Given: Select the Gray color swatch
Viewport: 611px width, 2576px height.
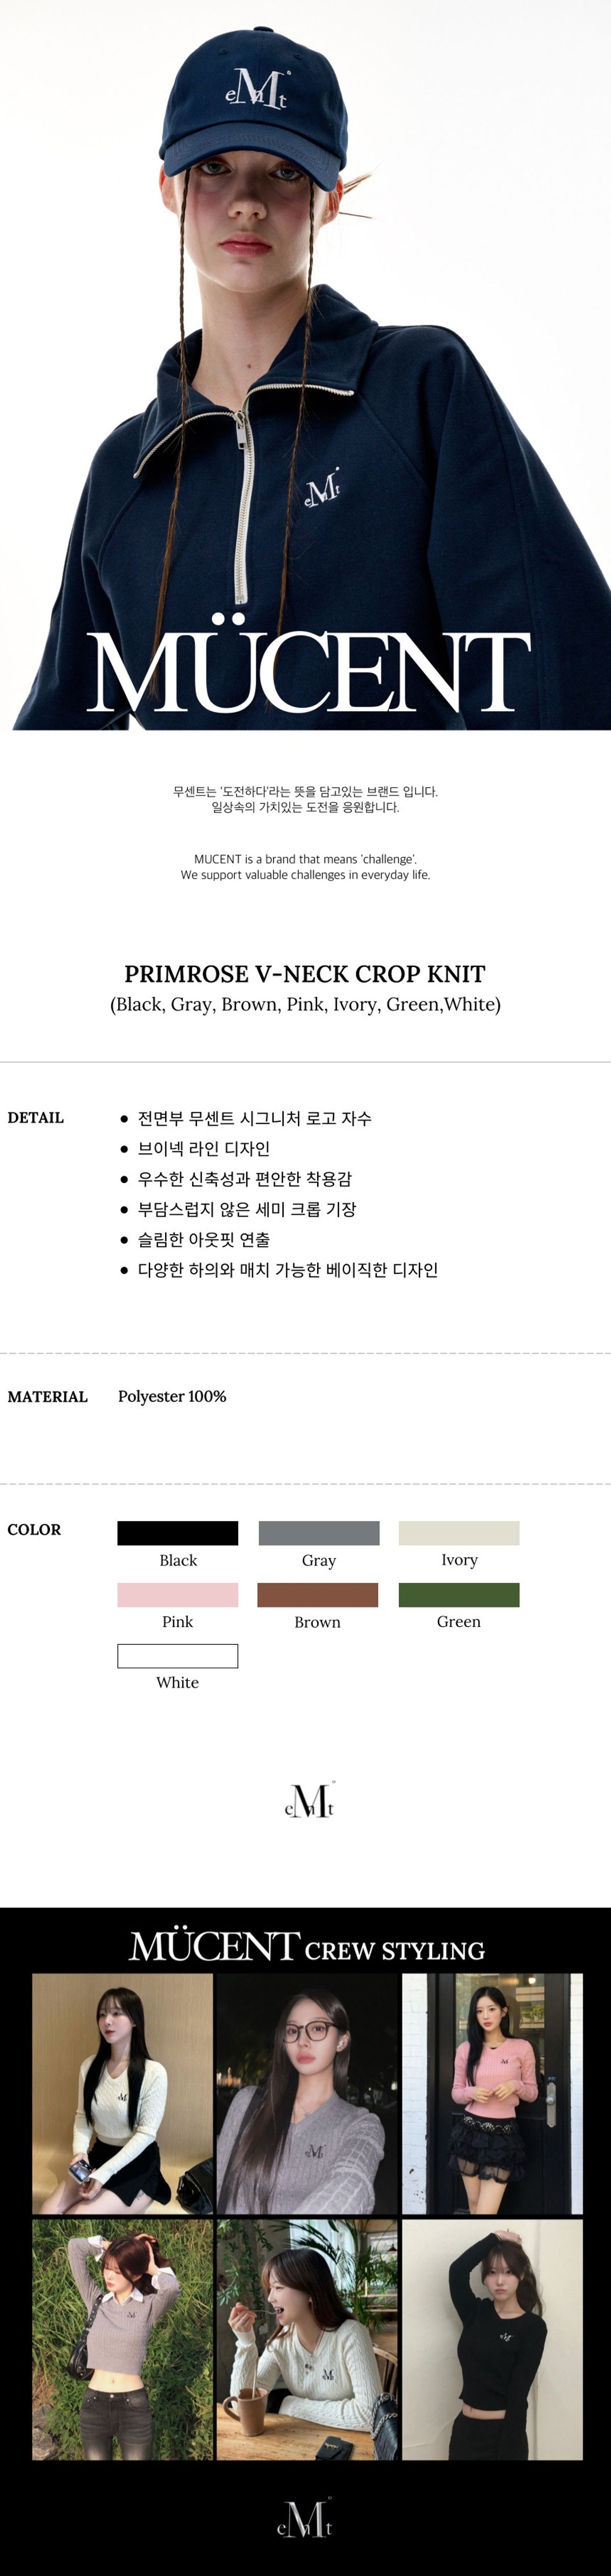Looking at the screenshot, I should pyautogui.click(x=318, y=1532).
